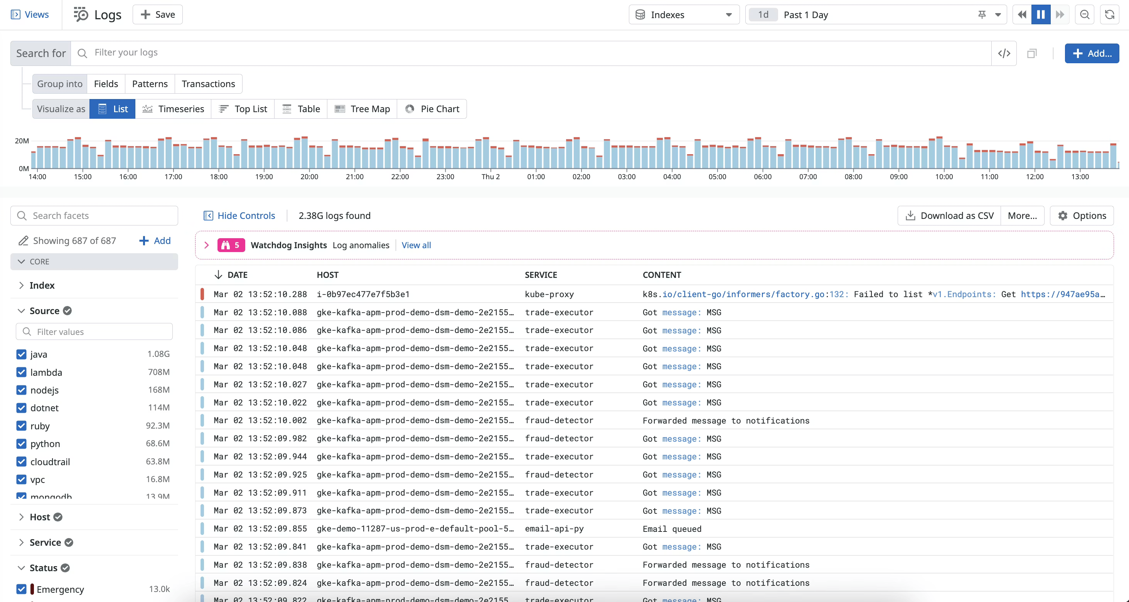Open the Indexes dropdown
The width and height of the screenshot is (1129, 602).
click(683, 15)
